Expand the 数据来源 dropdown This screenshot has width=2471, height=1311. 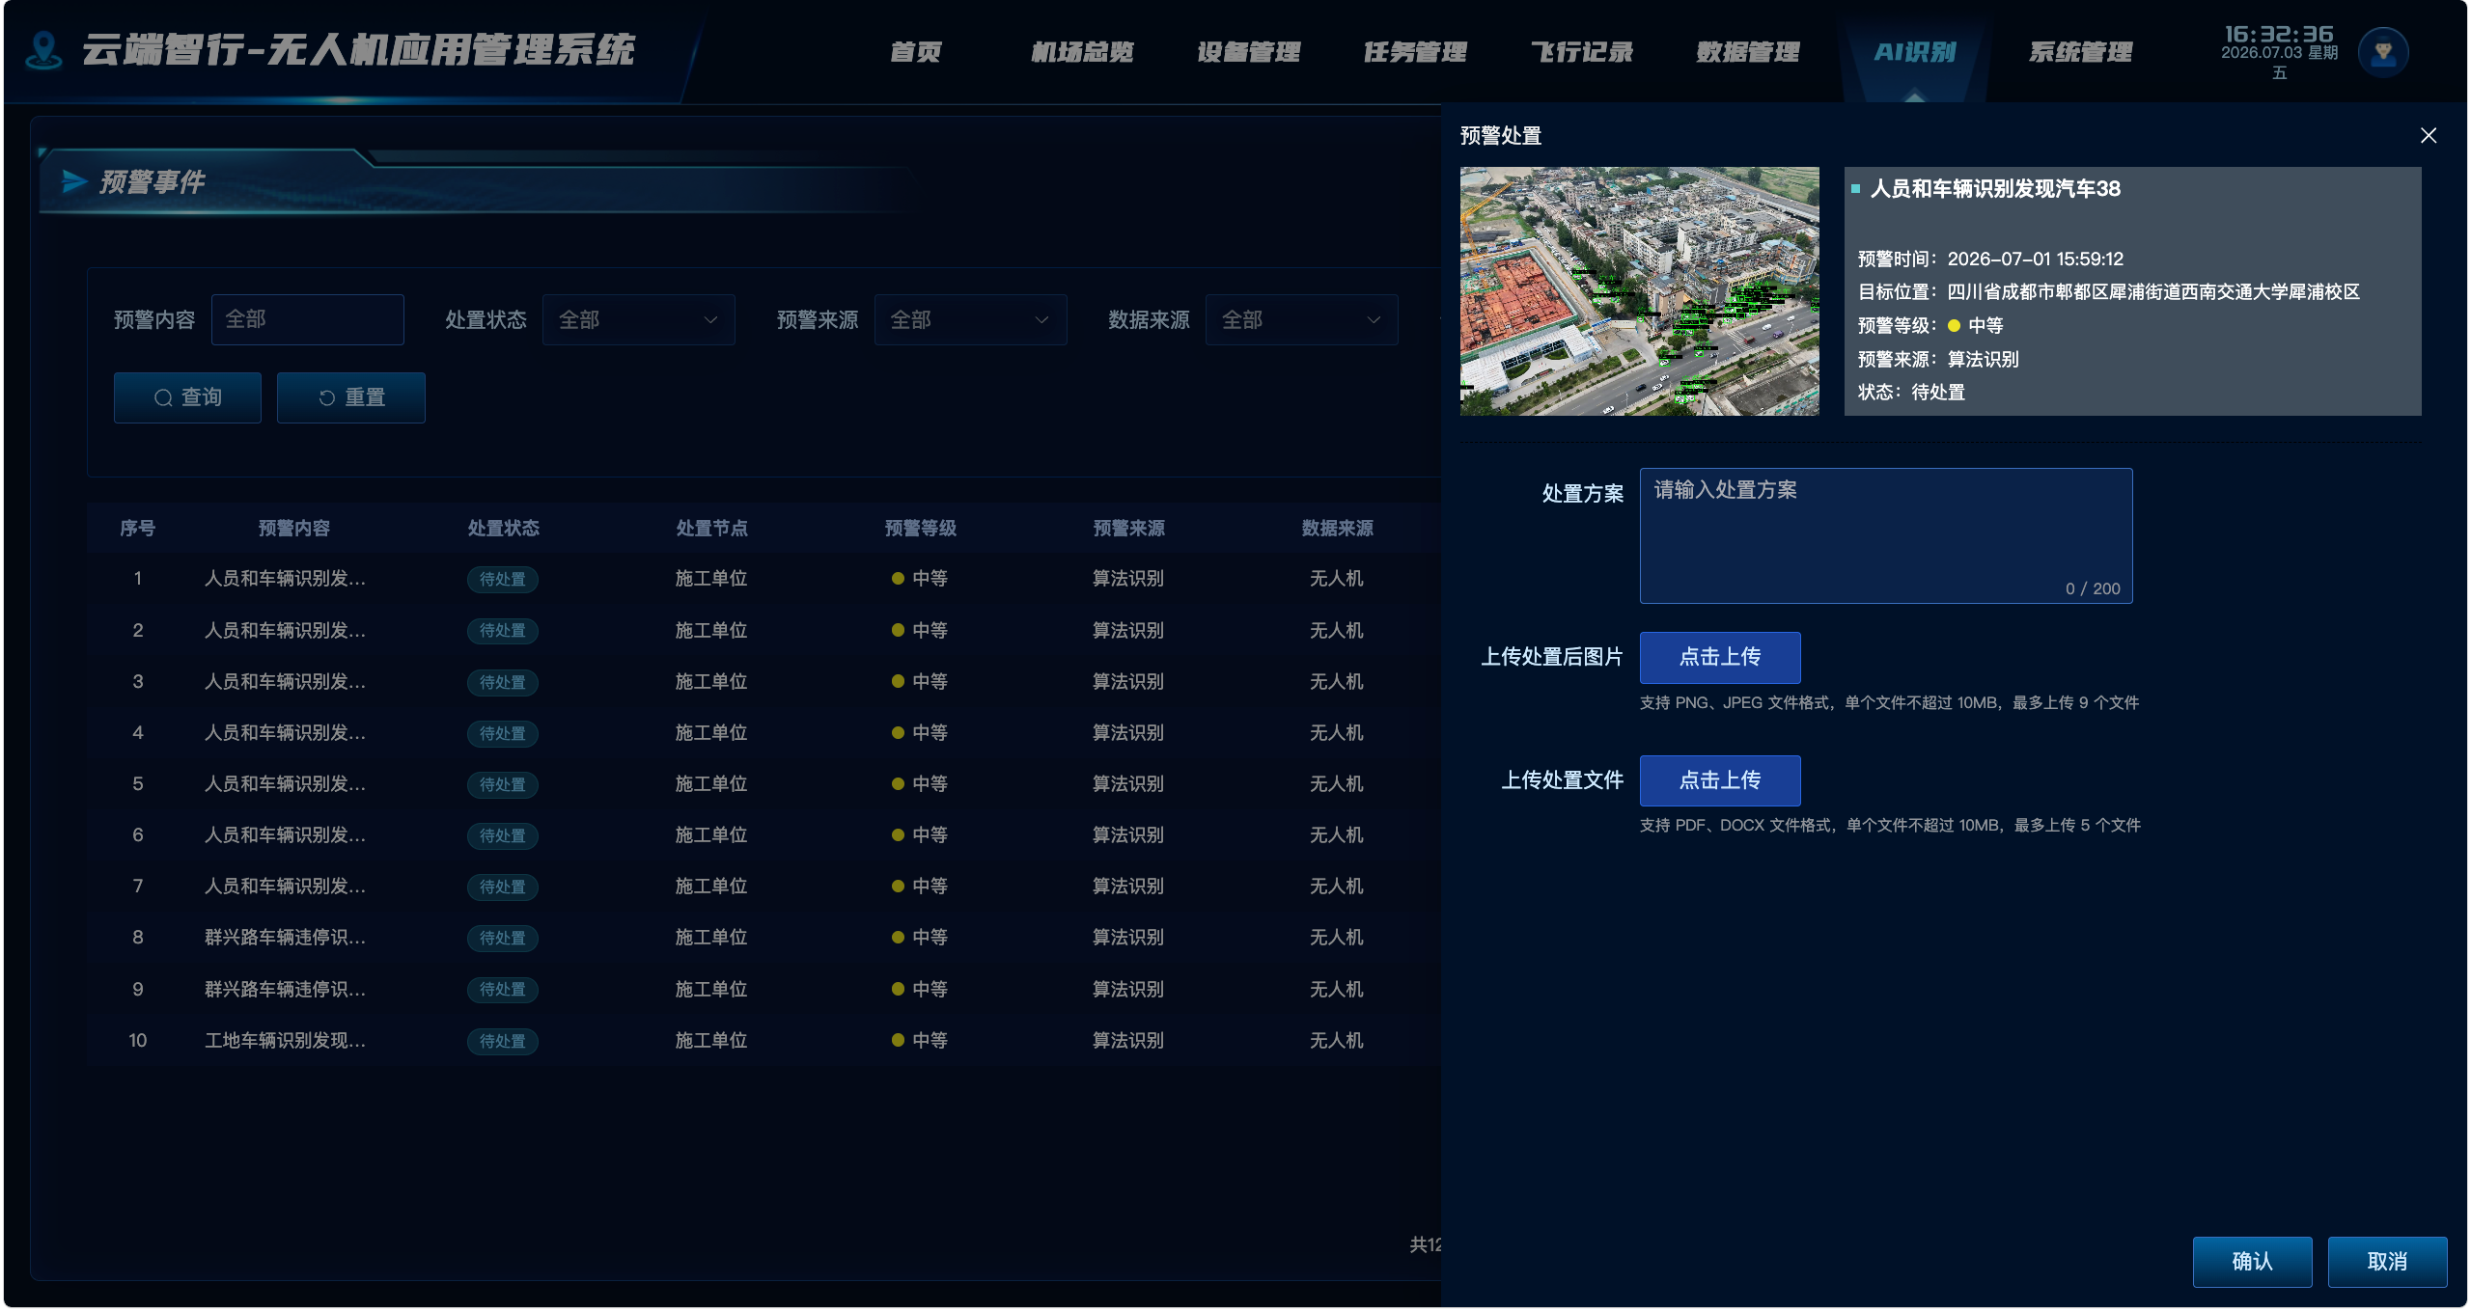(1302, 319)
